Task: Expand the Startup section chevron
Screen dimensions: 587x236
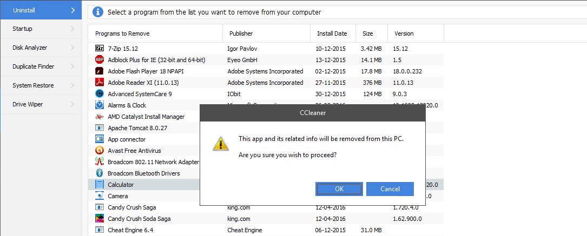Action: (72, 29)
